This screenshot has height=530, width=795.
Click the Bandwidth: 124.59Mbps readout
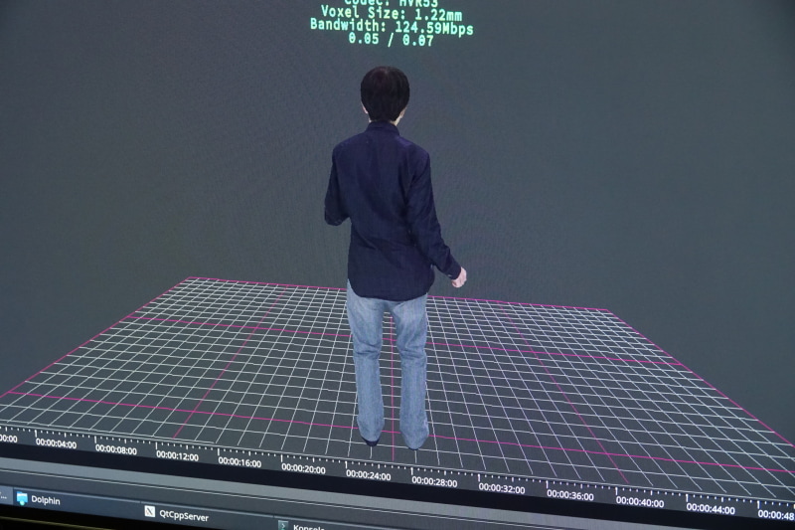click(x=392, y=26)
